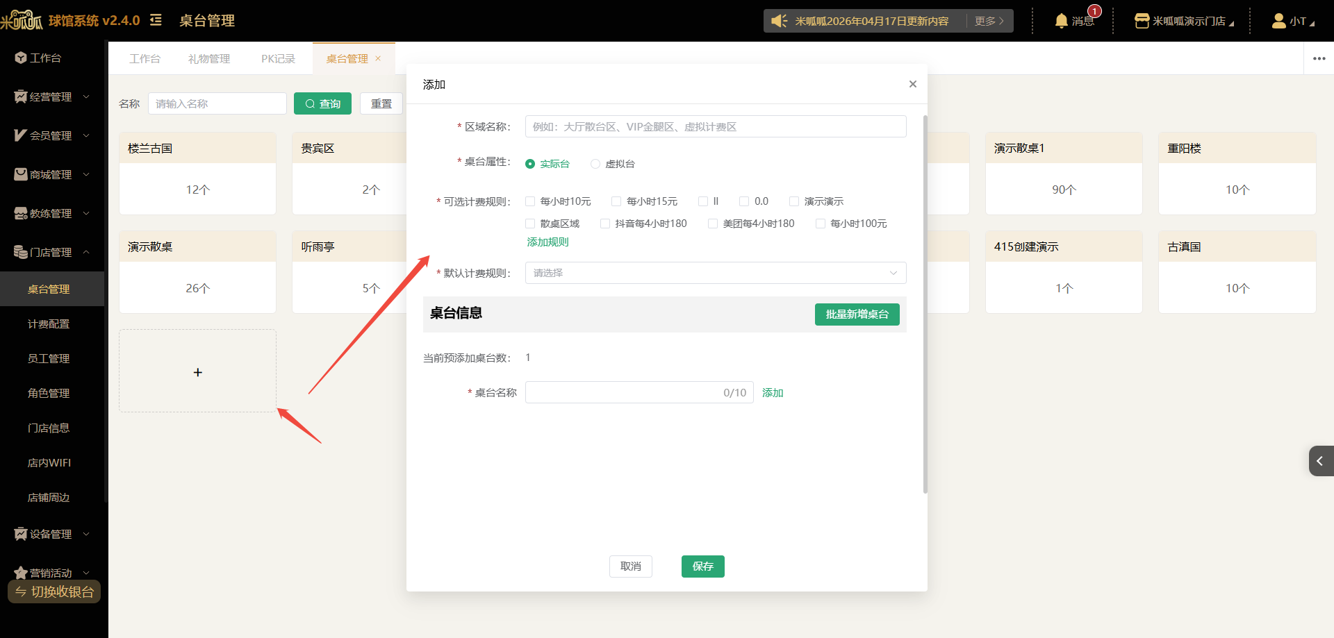Click the 重置 button

[381, 103]
